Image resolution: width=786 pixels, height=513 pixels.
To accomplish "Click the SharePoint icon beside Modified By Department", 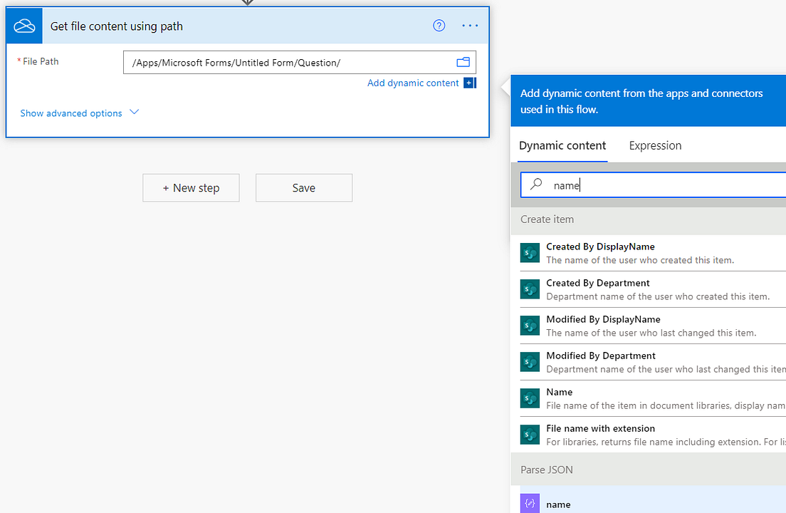I will point(530,361).
